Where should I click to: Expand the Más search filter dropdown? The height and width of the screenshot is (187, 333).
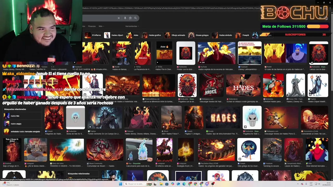coord(101,26)
